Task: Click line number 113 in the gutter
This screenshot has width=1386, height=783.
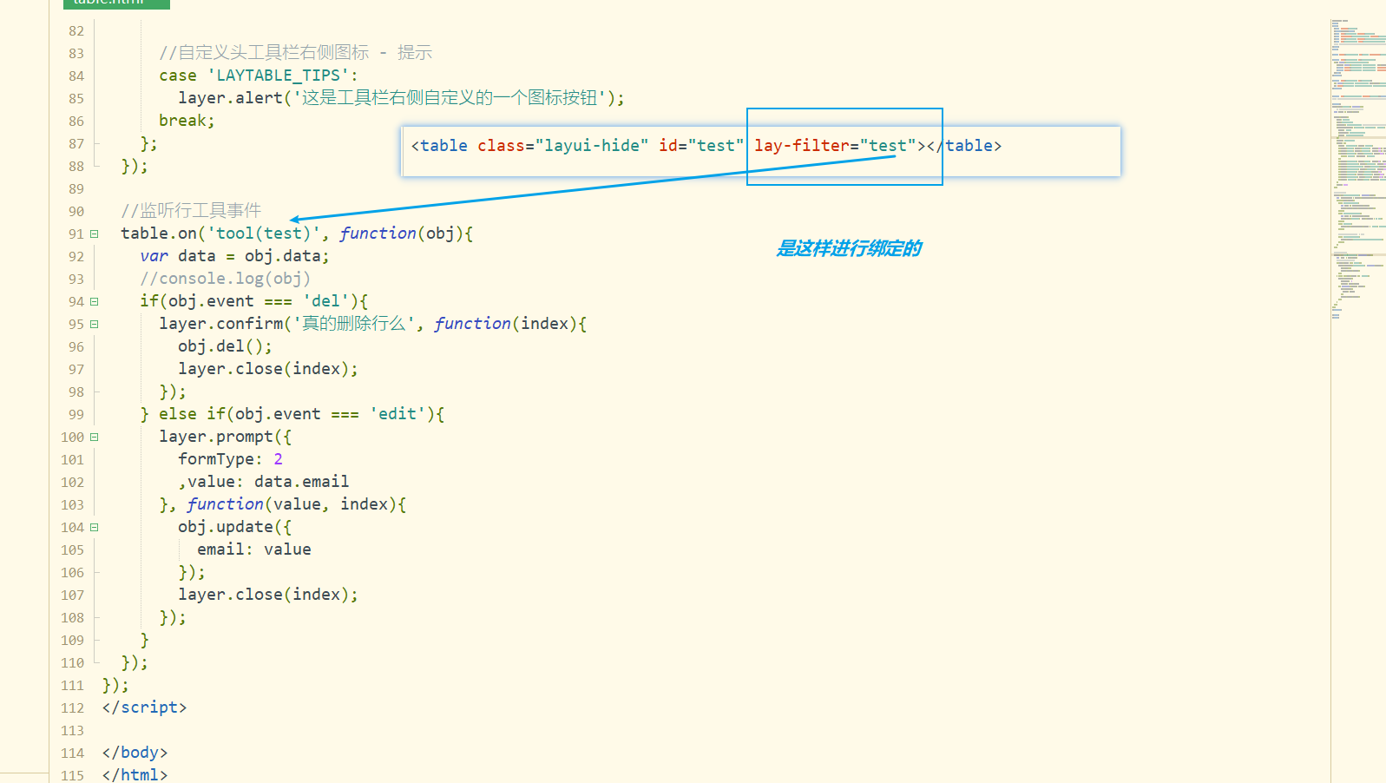Action: tap(73, 731)
